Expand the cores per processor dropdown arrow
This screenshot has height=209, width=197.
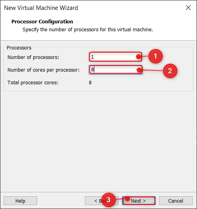[138, 70]
